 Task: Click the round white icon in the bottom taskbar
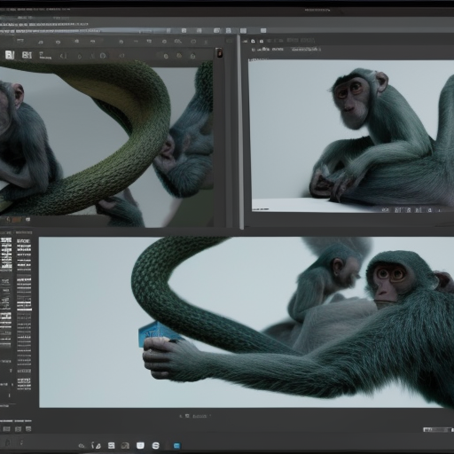click(155, 445)
